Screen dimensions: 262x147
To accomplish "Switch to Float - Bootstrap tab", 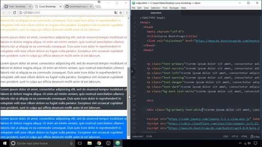I will pos(17,7).
